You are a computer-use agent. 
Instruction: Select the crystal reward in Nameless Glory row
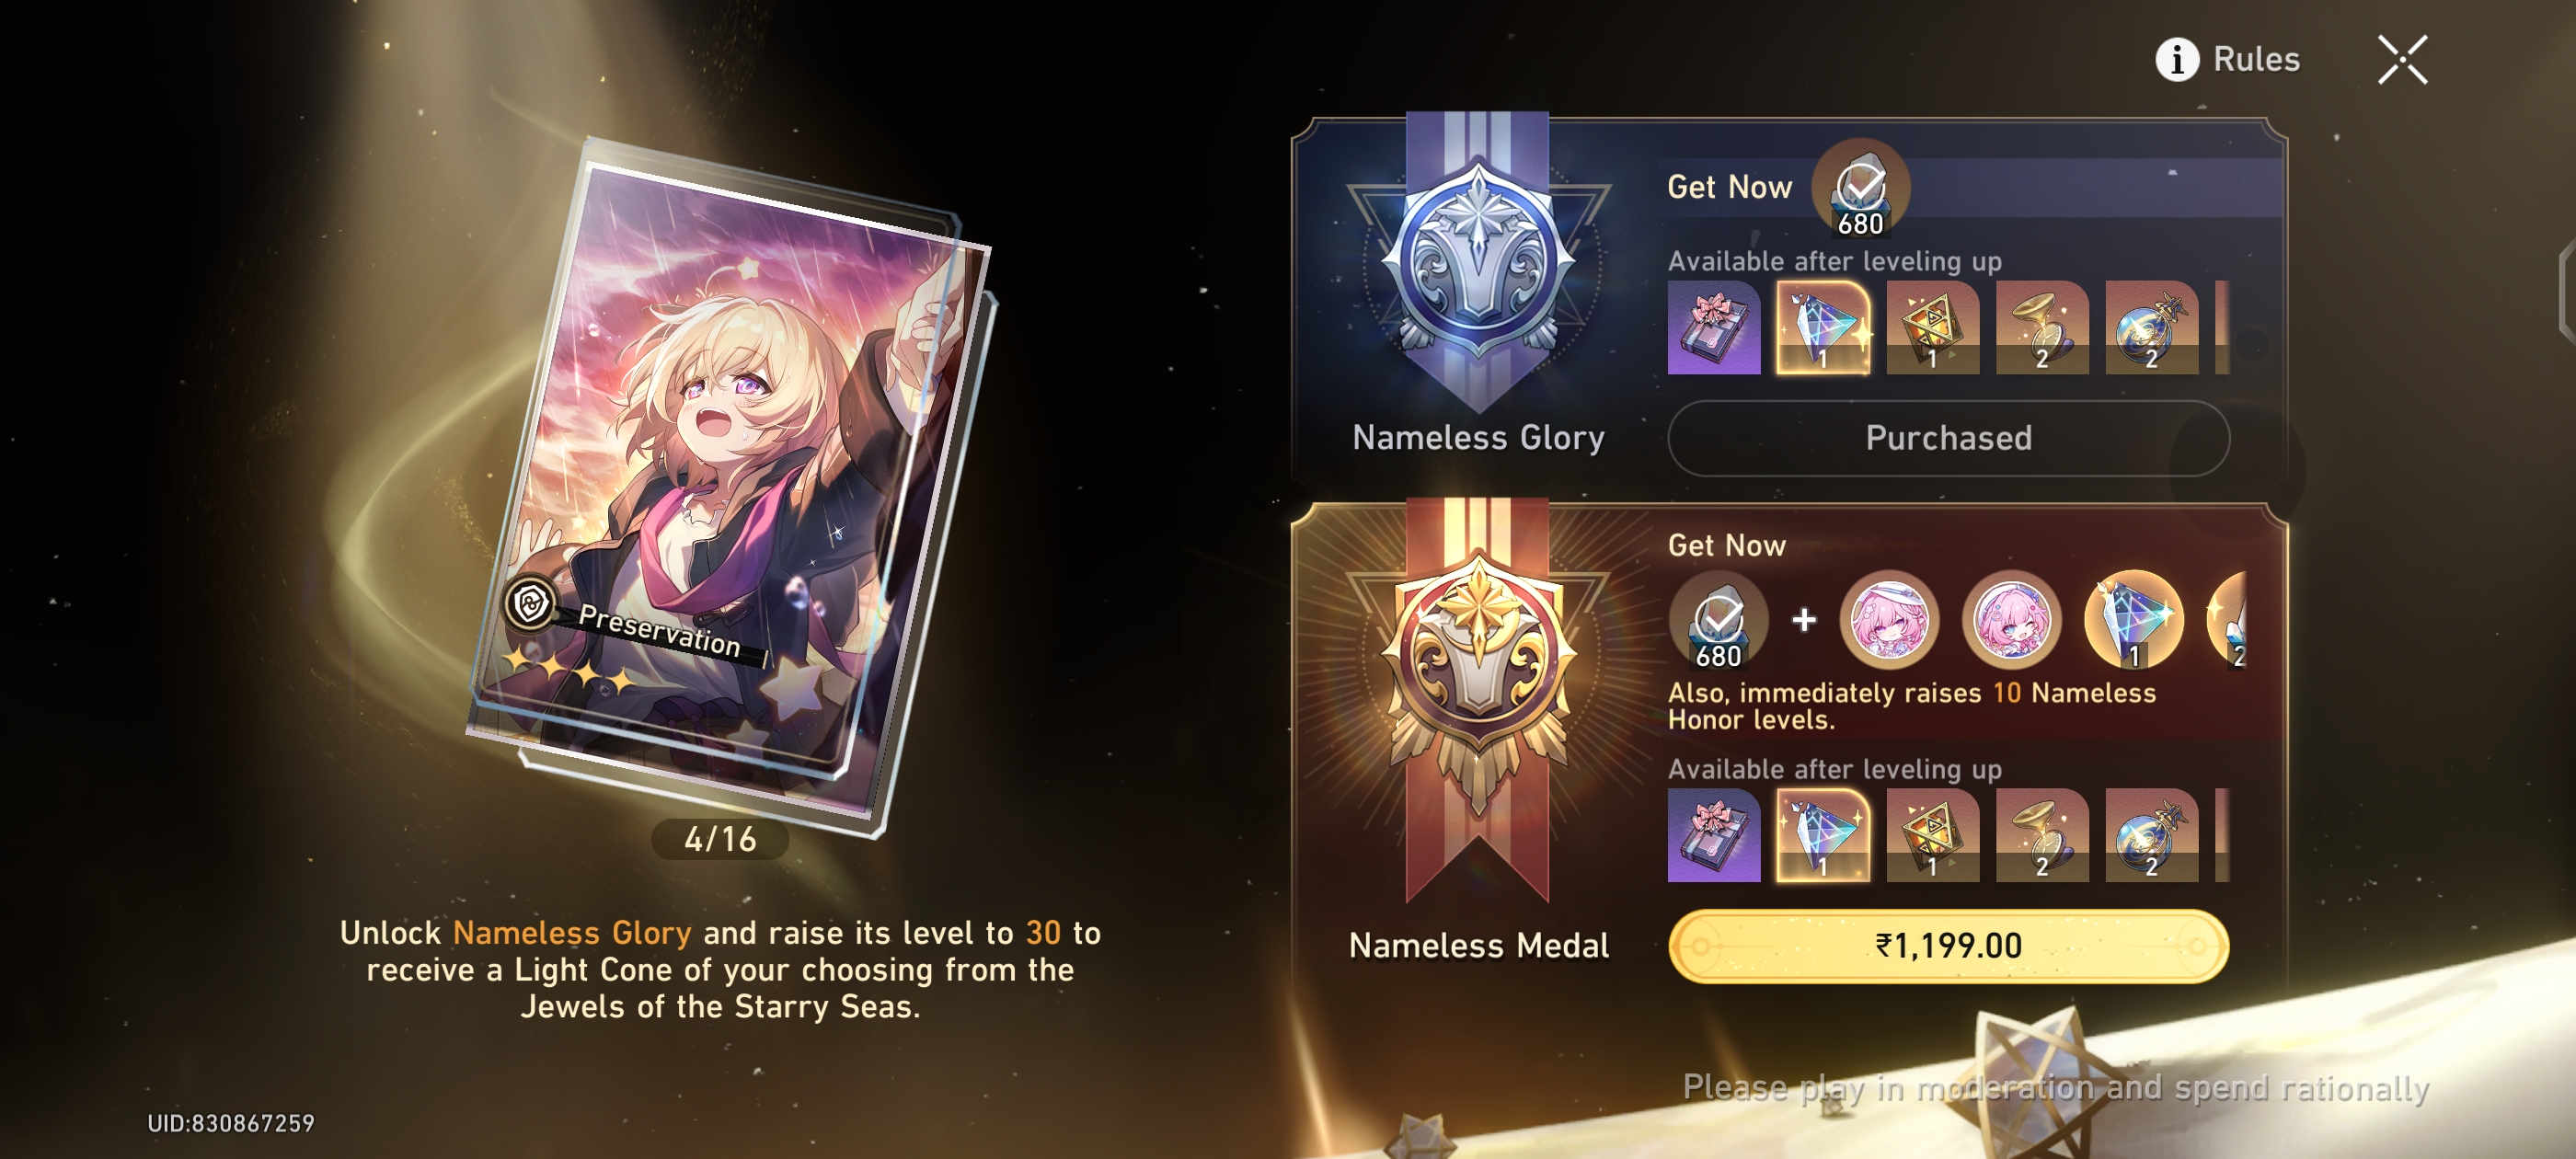coord(1823,327)
